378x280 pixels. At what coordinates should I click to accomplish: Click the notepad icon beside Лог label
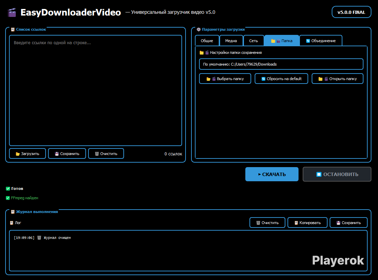pos(11,223)
